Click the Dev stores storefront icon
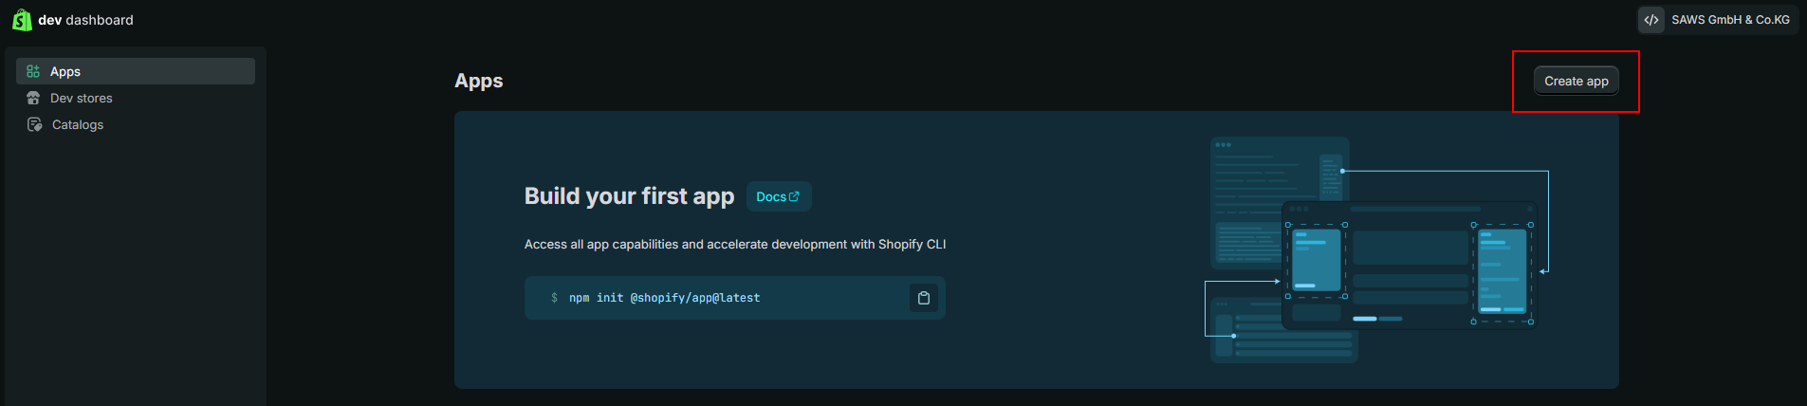 tap(33, 98)
